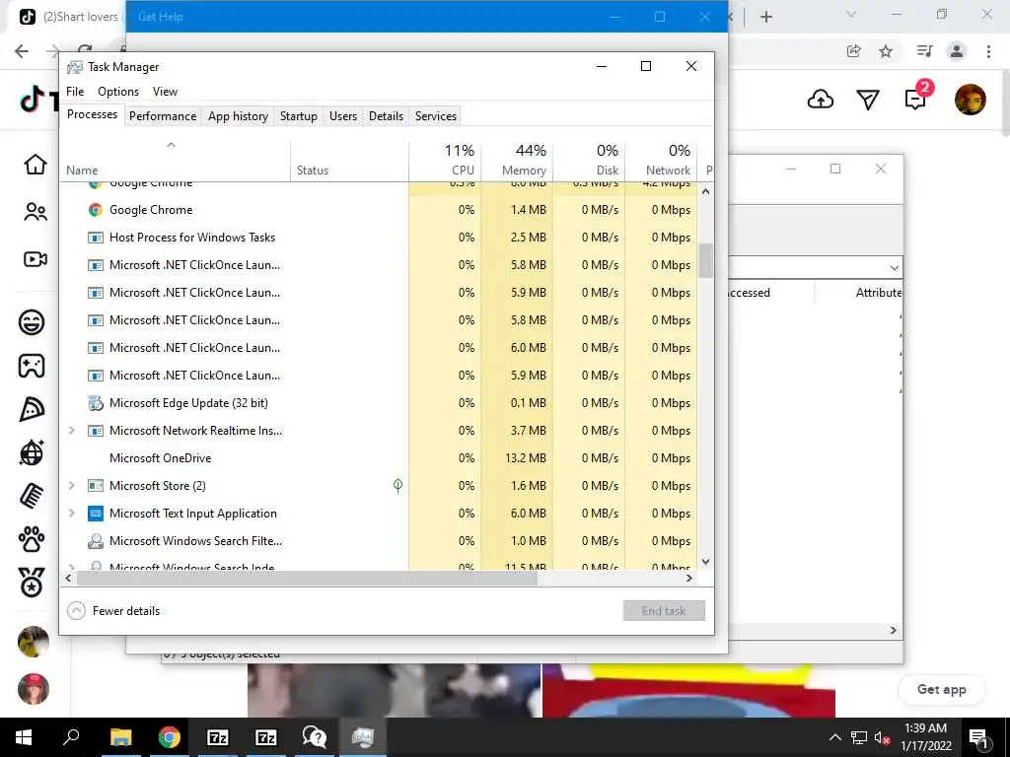The width and height of the screenshot is (1010, 757).
Task: Open TikTok profile avatar at top right
Action: click(971, 100)
